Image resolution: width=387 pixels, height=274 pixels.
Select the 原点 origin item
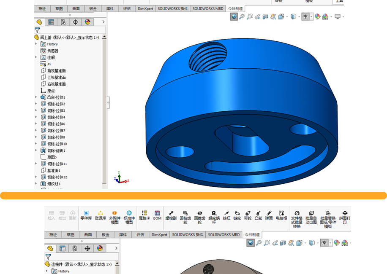click(x=48, y=91)
